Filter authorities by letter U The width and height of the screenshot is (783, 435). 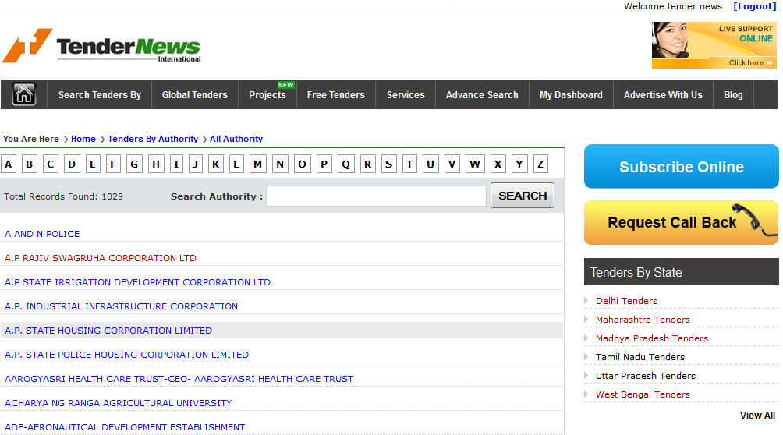(x=430, y=164)
